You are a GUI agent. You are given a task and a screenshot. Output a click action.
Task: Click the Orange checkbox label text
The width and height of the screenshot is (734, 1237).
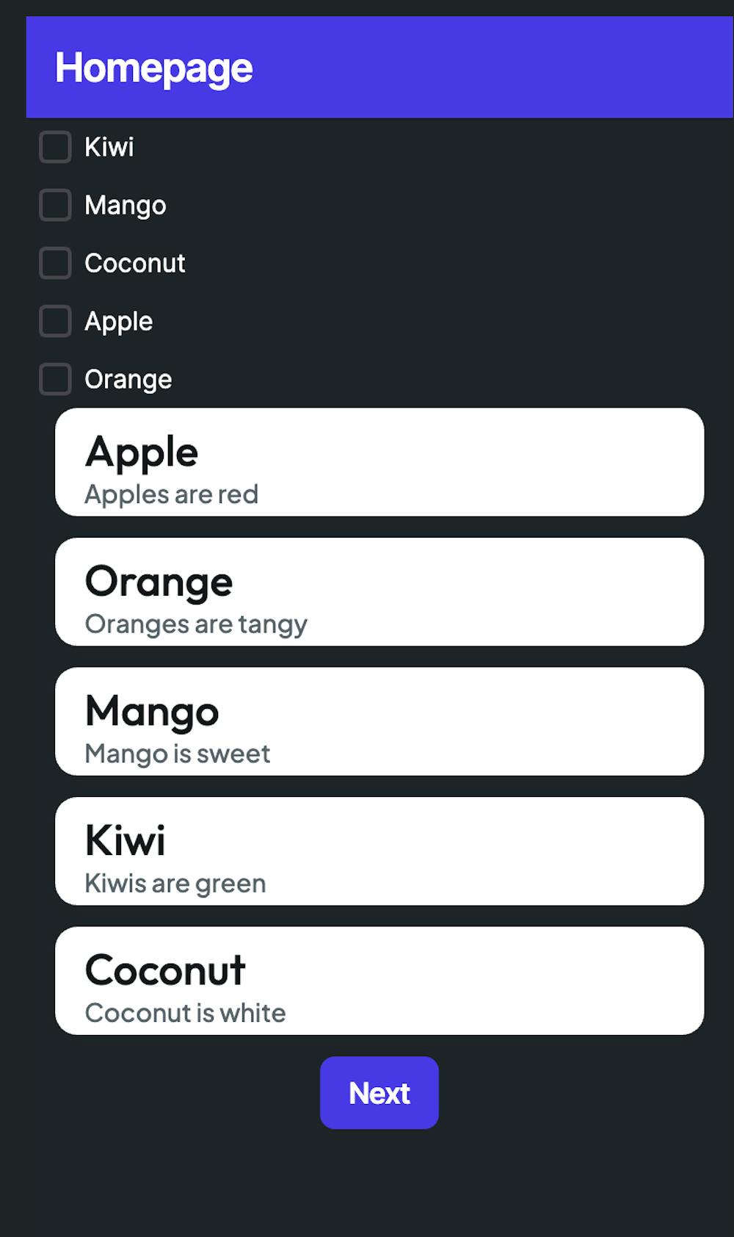(x=128, y=379)
